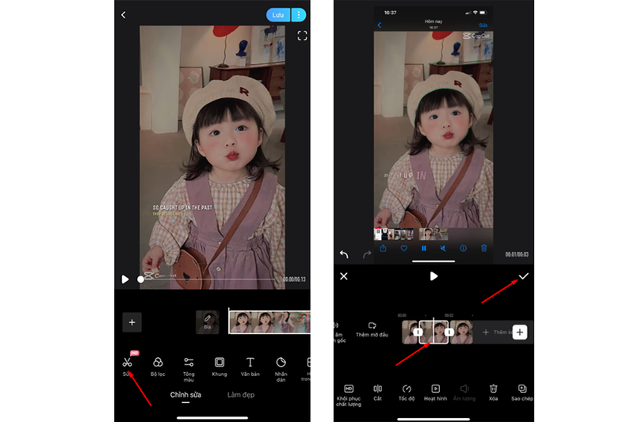Duplicate clip with Sao chép tool
This screenshot has width=634, height=422.
click(x=522, y=393)
